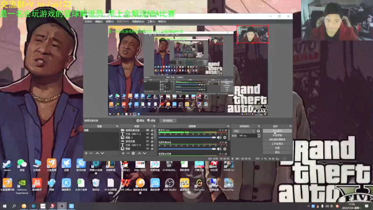Adjust the second mixer channel volume slider
Screen dimensions: 373x210
click(x=187, y=149)
